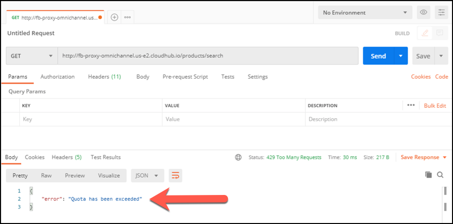The image size is (453, 224).
Task: Click the 217 B response size
Action: coord(382,158)
